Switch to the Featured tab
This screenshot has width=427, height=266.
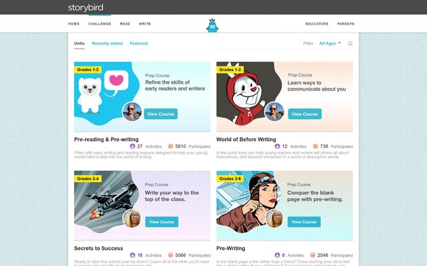pyautogui.click(x=139, y=43)
